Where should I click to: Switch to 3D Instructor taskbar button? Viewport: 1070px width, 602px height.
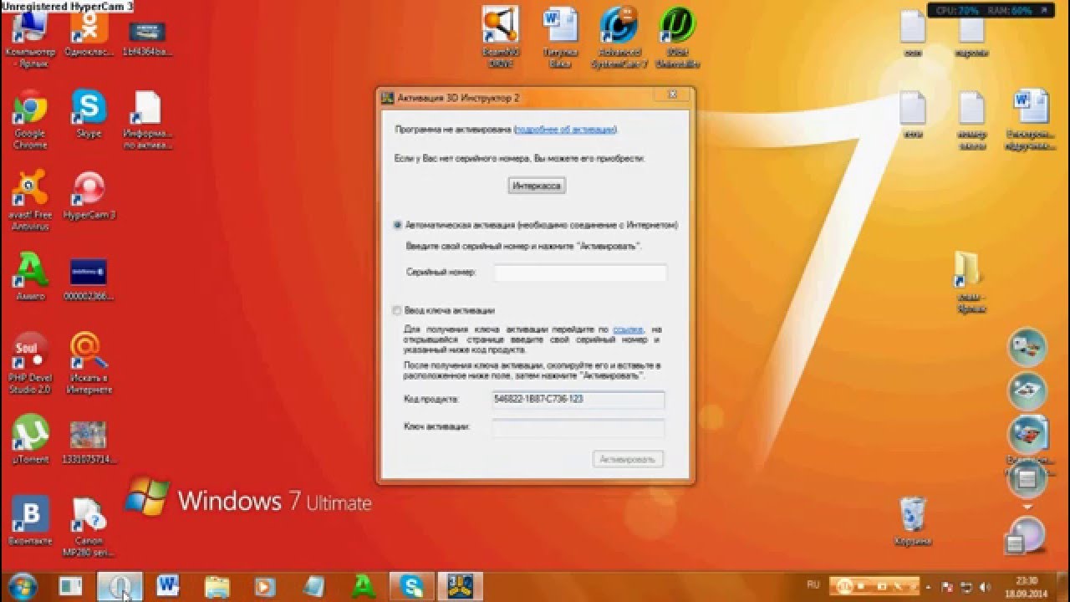[460, 584]
